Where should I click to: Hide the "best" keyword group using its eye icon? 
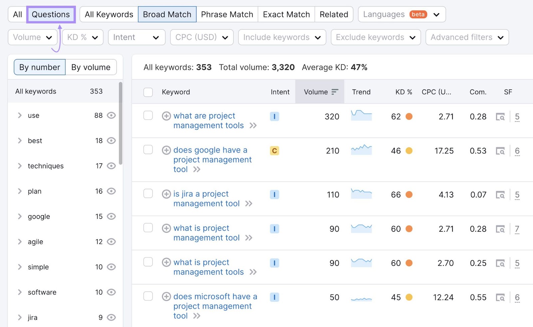click(x=111, y=140)
